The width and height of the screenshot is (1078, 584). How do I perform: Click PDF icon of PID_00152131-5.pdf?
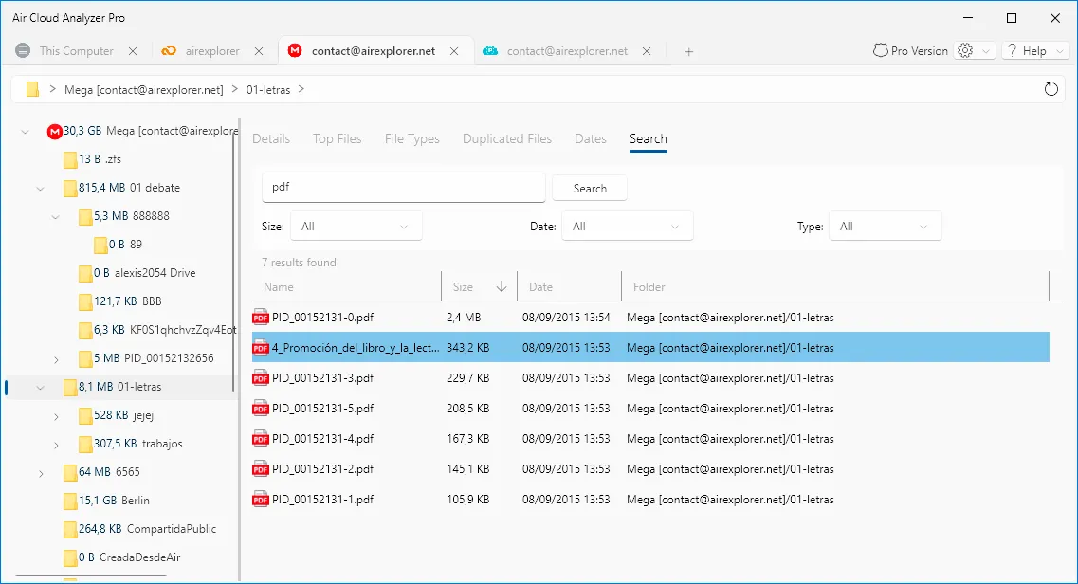pyautogui.click(x=261, y=408)
